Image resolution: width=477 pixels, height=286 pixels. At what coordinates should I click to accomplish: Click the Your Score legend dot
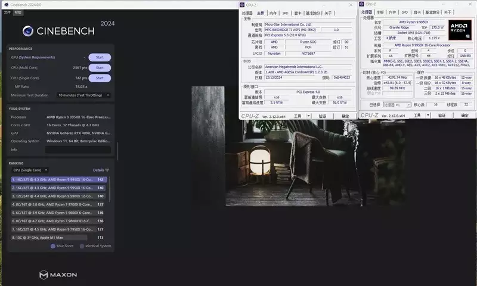(x=53, y=246)
